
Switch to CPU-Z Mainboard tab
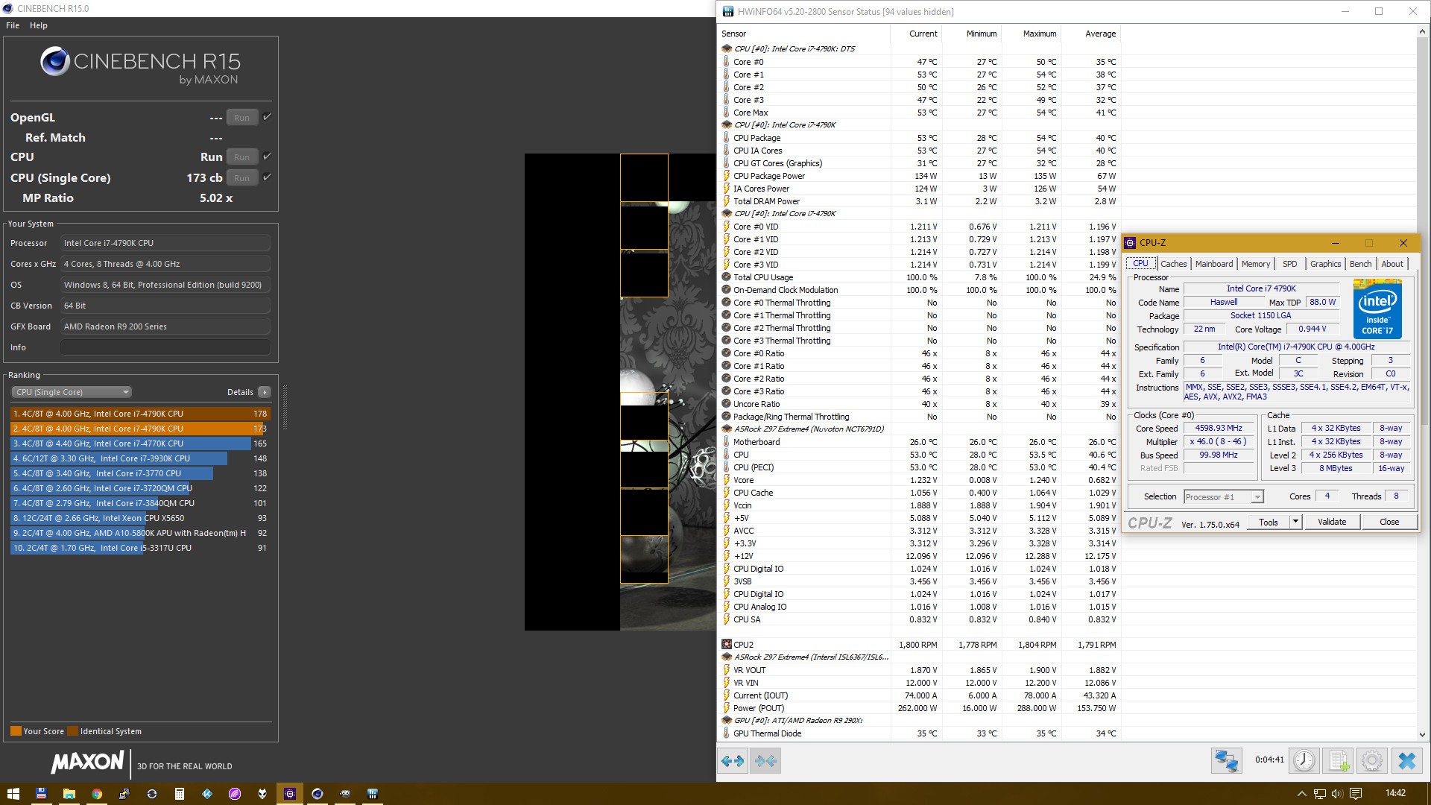click(x=1214, y=264)
